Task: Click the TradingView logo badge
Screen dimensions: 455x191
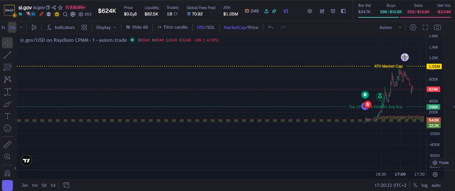Action: pyautogui.click(x=26, y=160)
